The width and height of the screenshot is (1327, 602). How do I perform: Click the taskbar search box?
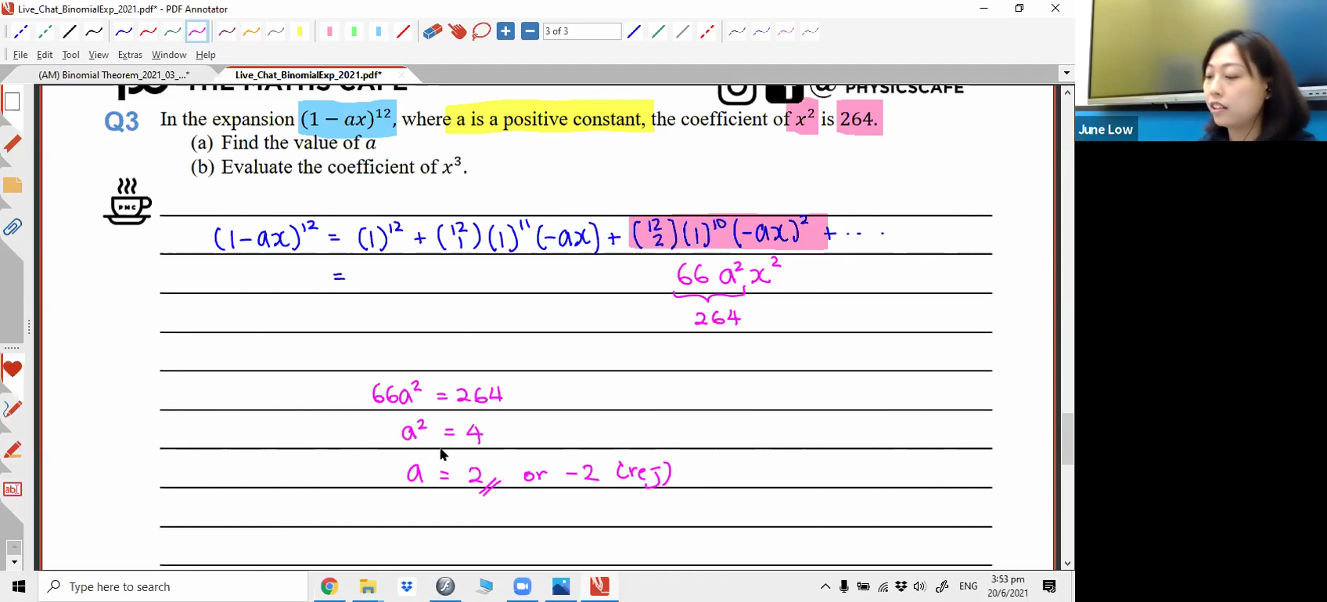(173, 586)
